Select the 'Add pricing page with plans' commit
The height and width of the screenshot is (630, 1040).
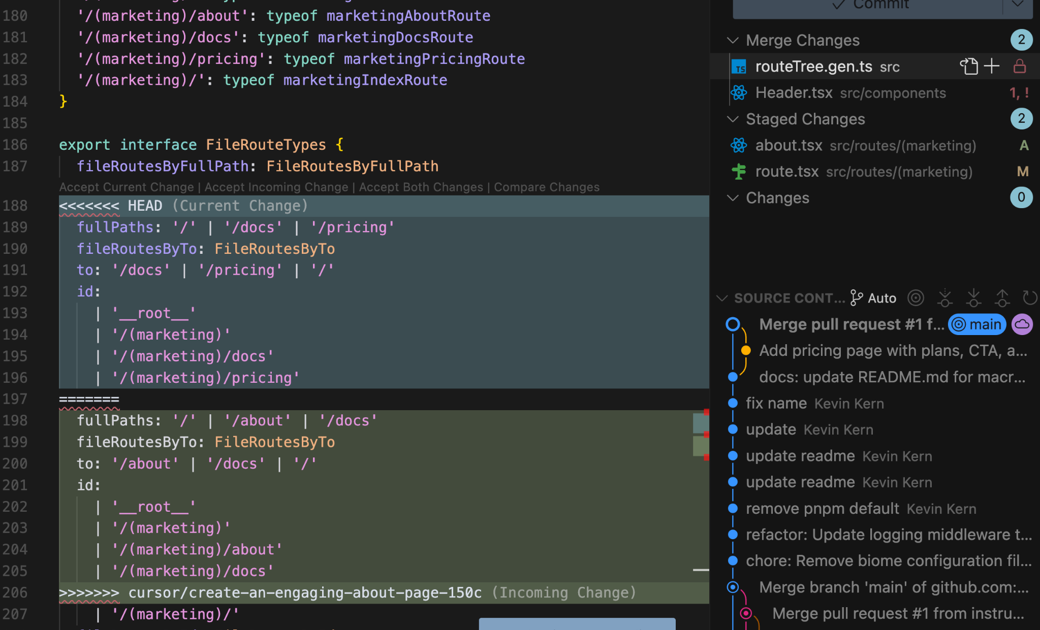893,351
